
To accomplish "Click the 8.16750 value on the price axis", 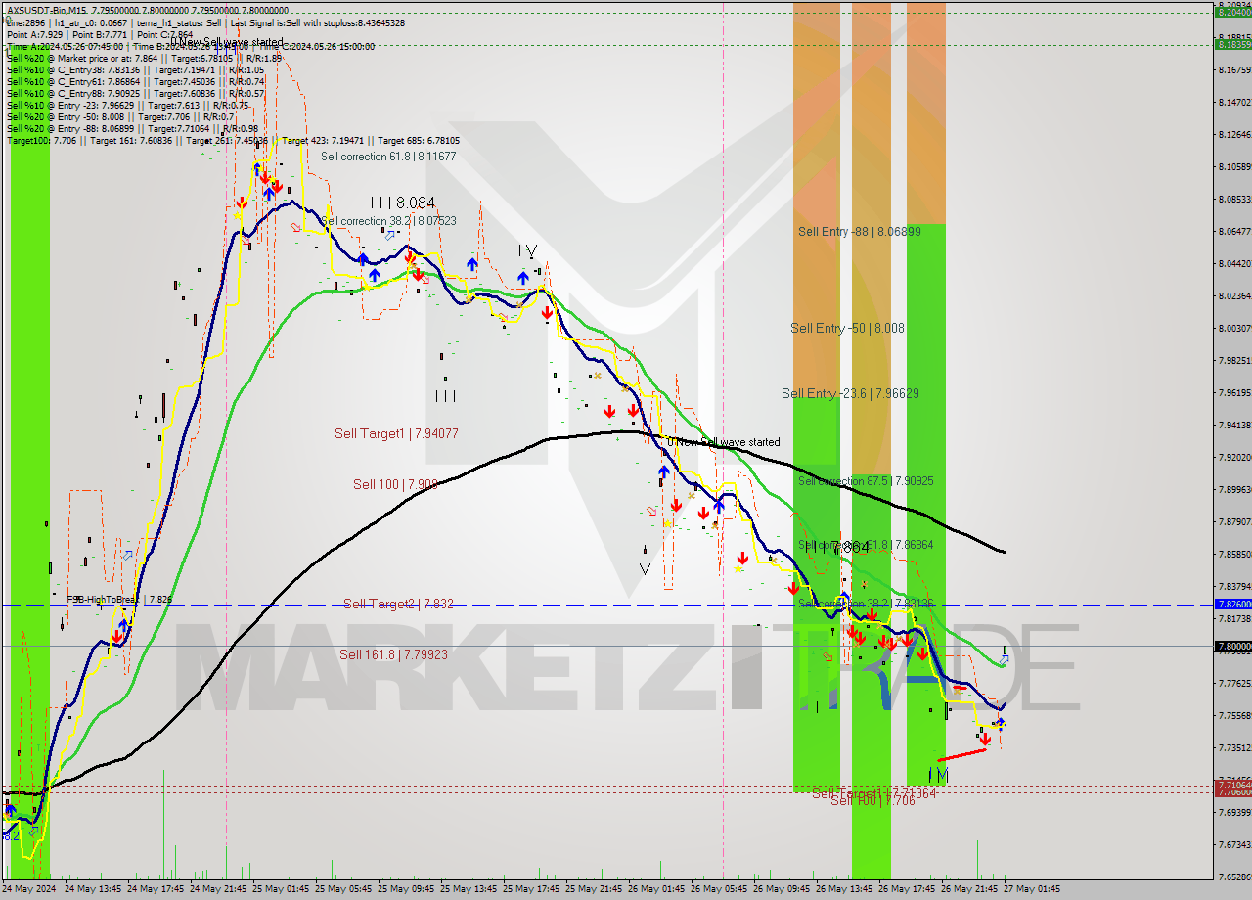I will [1234, 69].
